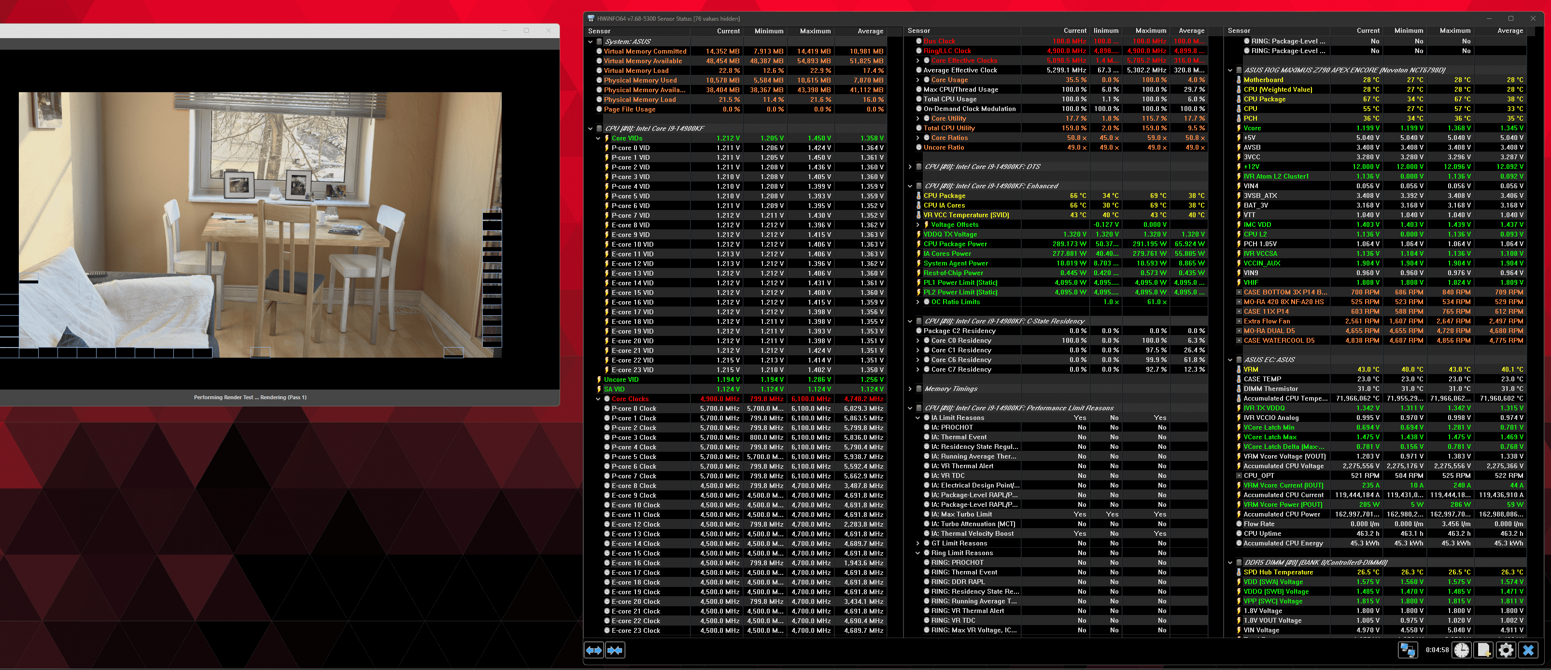
Task: Click the thermometer icon beside SPD Hub Temperature
Action: [1239, 572]
